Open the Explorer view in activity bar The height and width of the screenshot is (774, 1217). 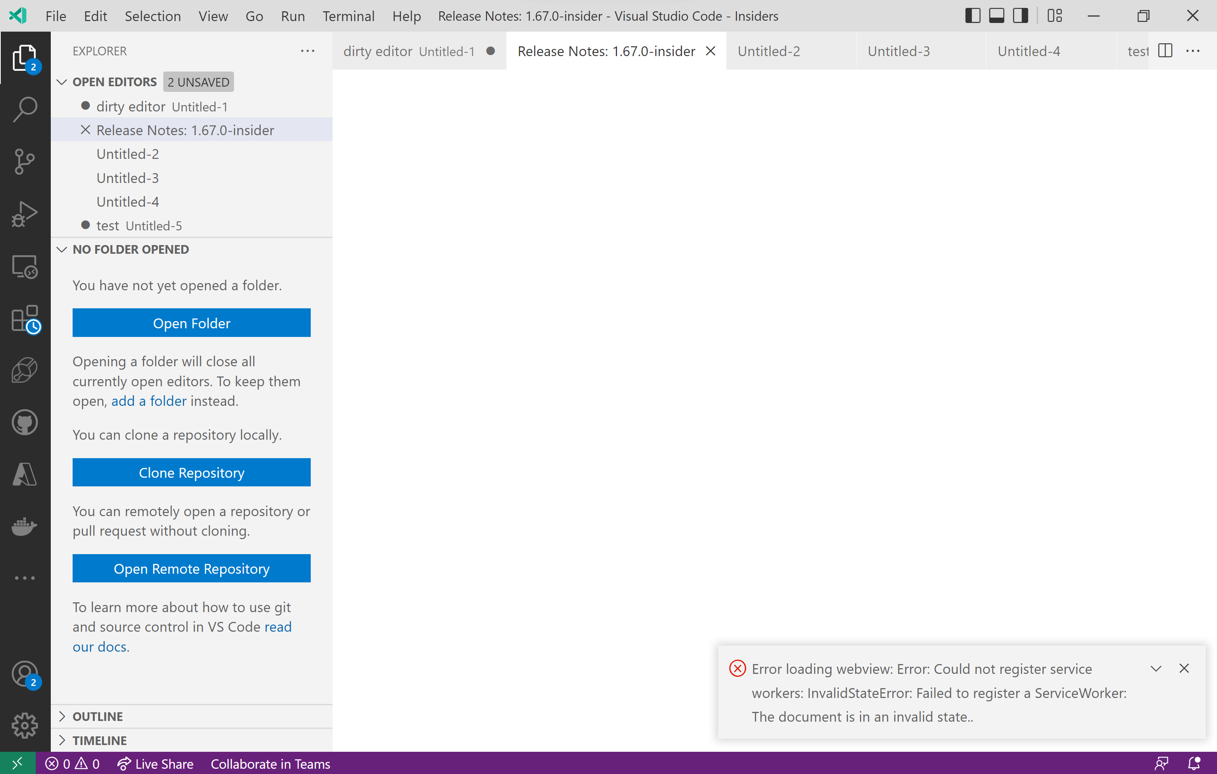25,58
